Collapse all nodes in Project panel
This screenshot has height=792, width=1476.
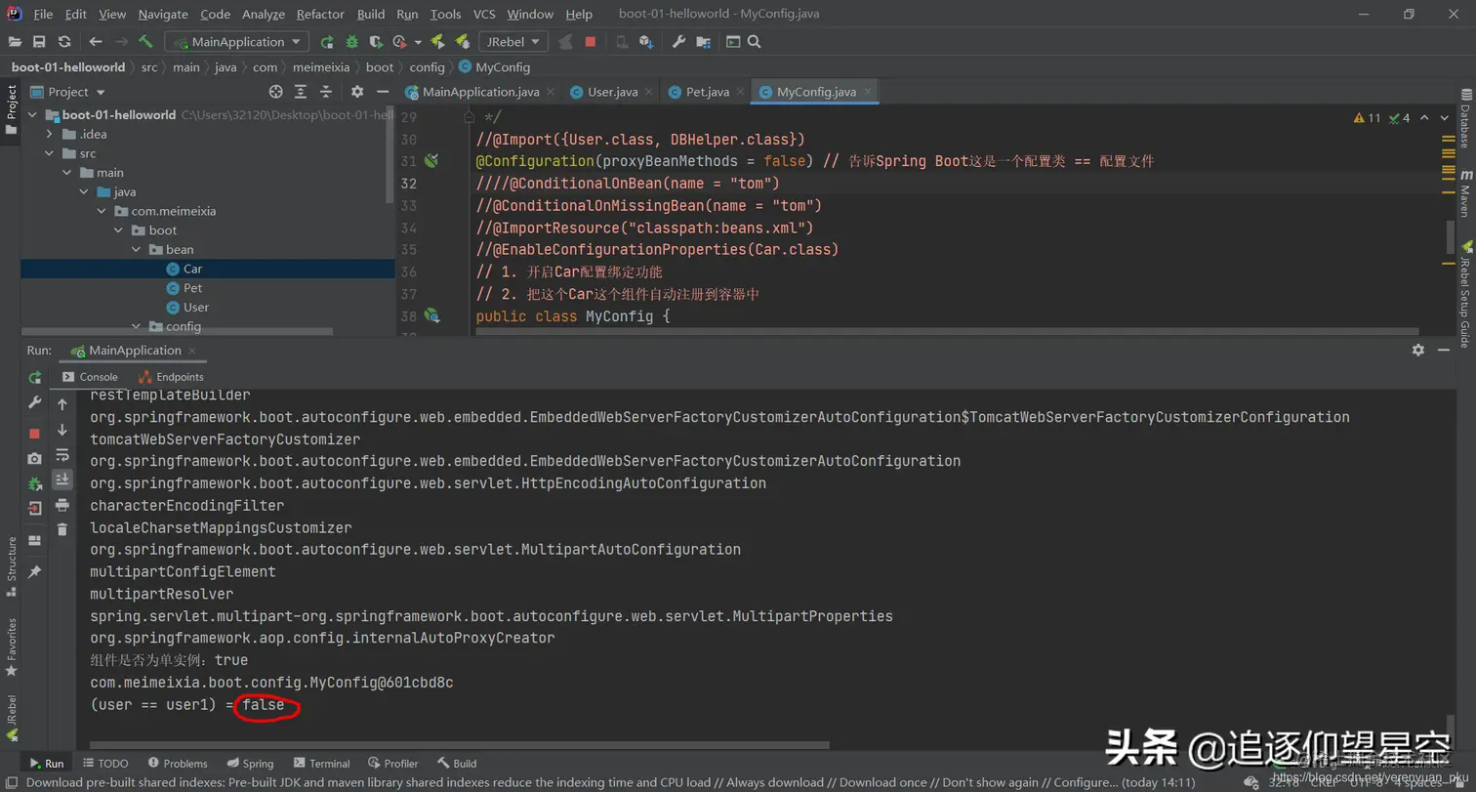pos(325,91)
